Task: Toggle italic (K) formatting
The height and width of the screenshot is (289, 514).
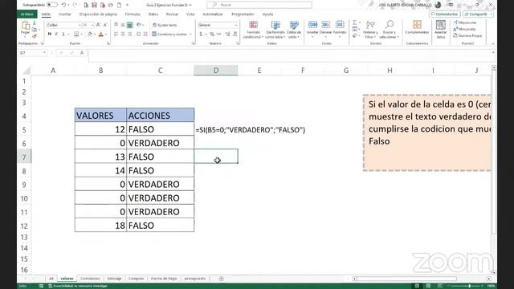Action: coord(56,34)
